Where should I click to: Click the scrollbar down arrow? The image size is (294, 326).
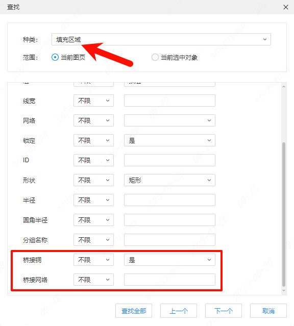(x=284, y=291)
